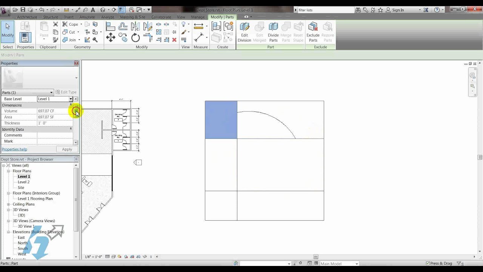This screenshot has height=272, width=483.
Task: Click the Edit Division button
Action: pyautogui.click(x=244, y=32)
